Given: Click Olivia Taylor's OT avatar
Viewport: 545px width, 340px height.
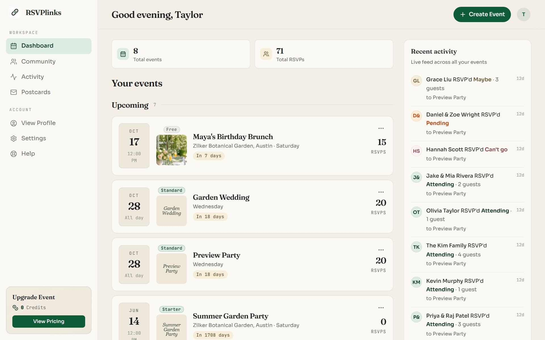Looking at the screenshot, I should [416, 212].
